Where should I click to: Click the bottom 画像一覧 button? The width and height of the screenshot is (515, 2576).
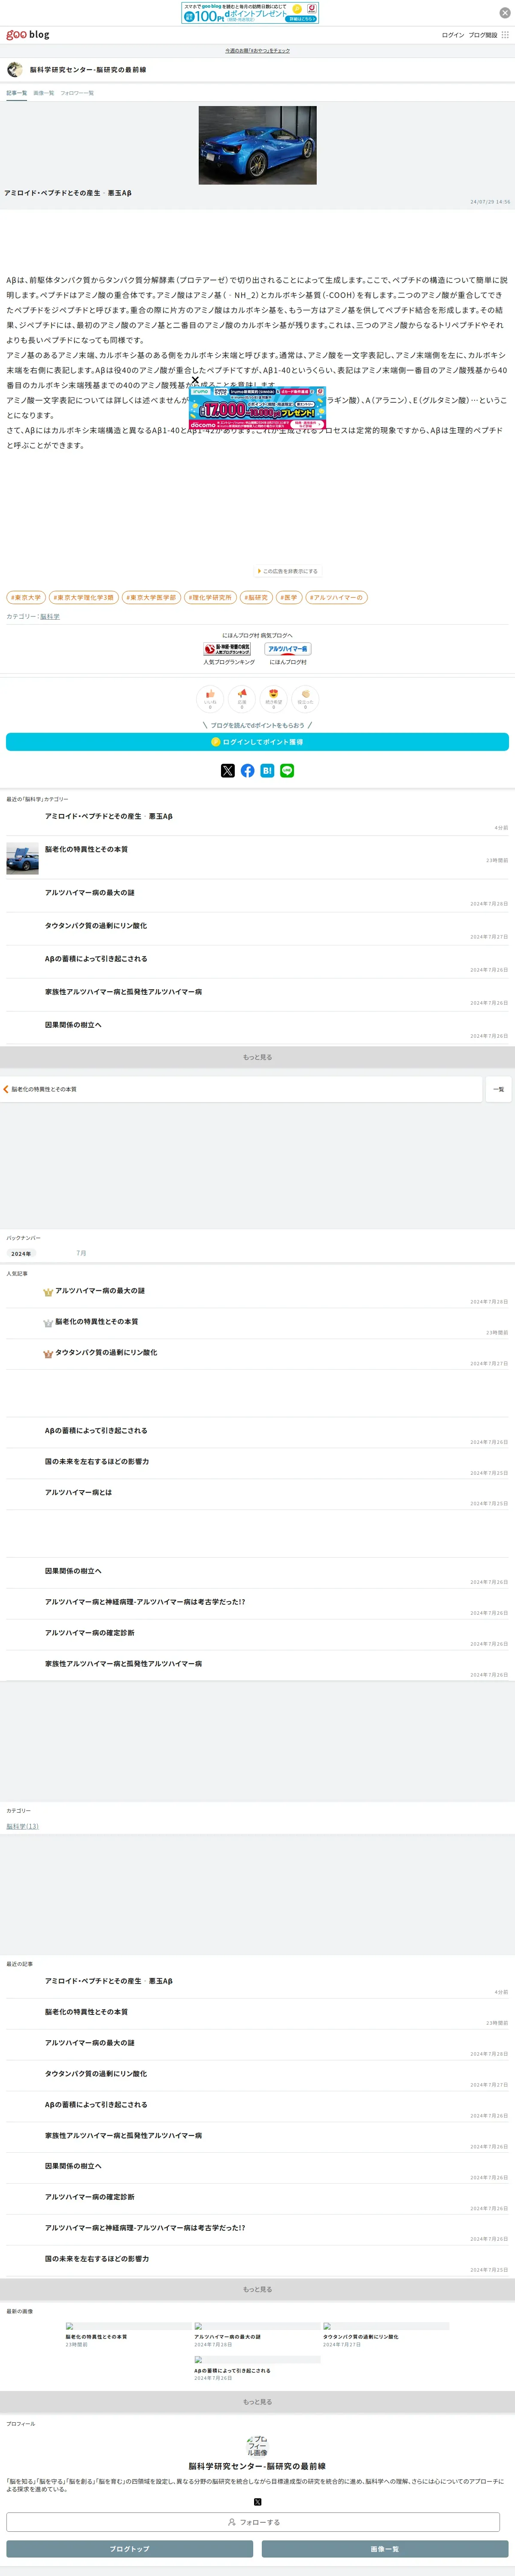[x=385, y=2549]
